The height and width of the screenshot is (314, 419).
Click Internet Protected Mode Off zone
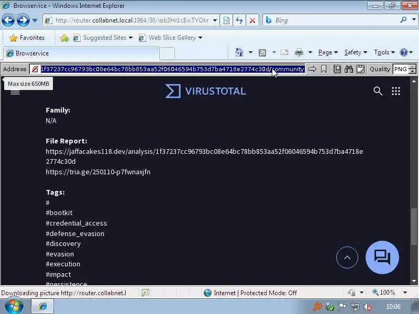pos(250,293)
